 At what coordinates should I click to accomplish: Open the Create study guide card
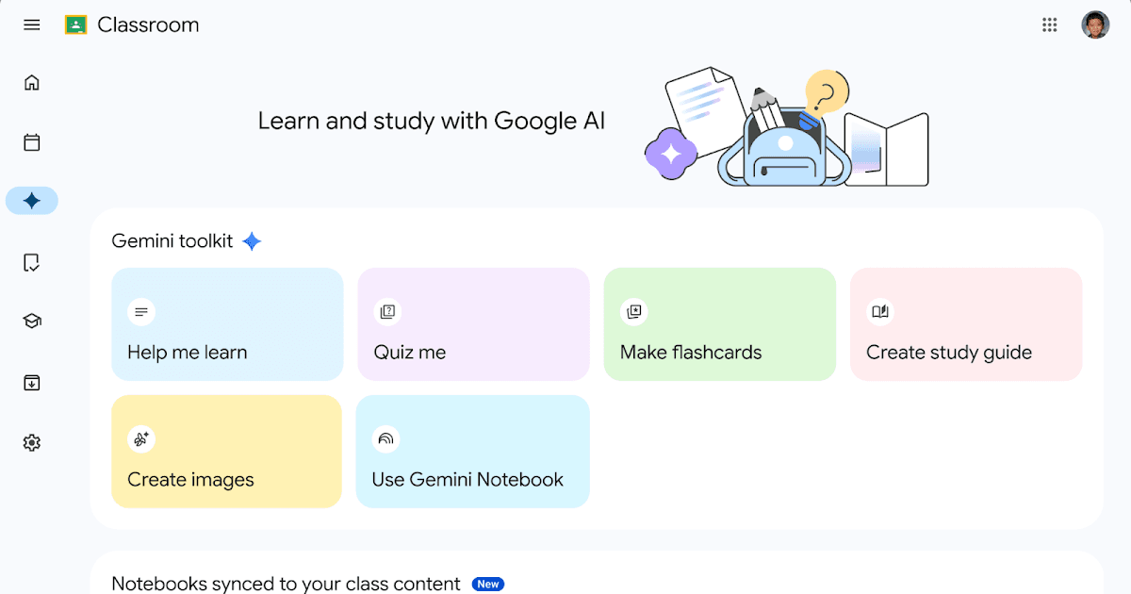pyautogui.click(x=966, y=324)
